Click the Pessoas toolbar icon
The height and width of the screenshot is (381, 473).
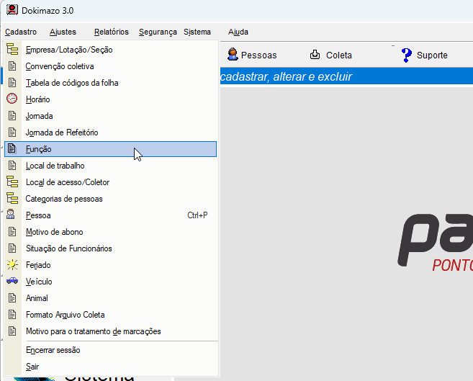click(x=233, y=55)
